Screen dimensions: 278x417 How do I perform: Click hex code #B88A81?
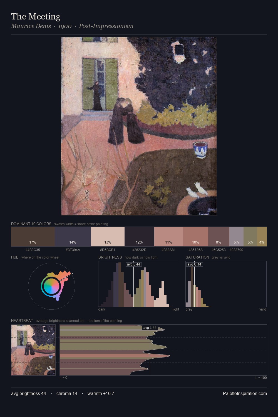pyautogui.click(x=168, y=250)
